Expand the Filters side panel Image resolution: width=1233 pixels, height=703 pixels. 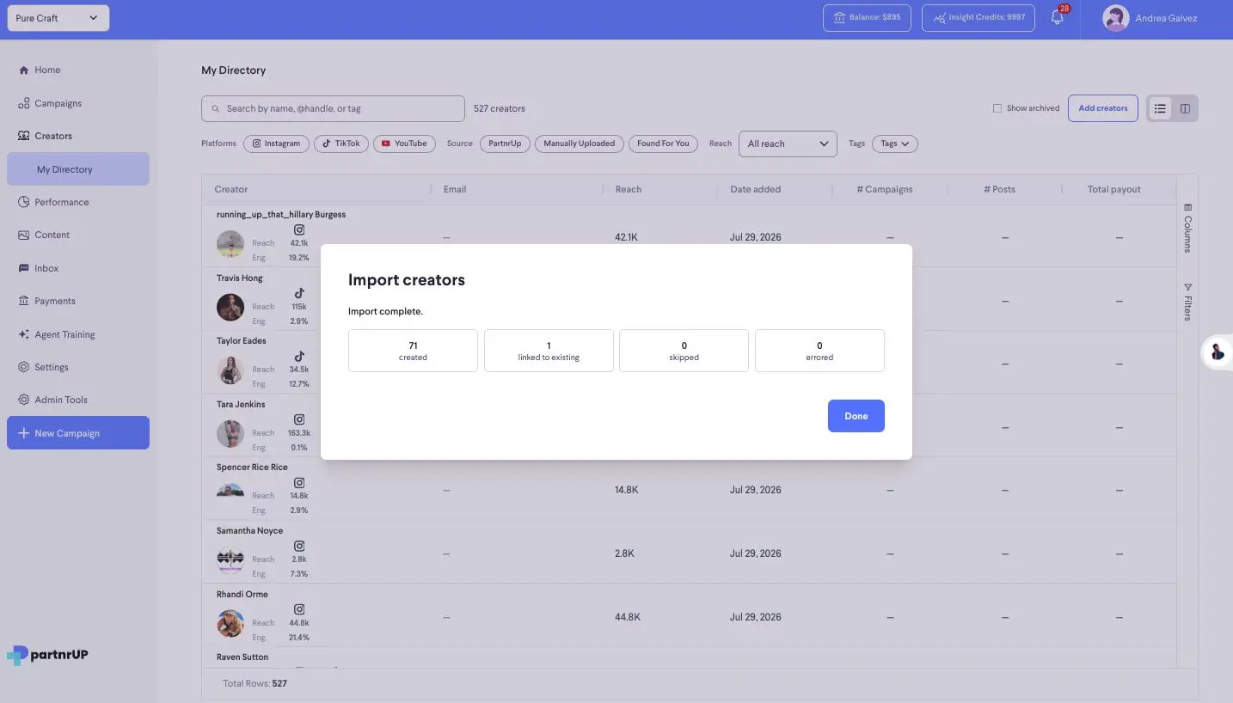1187,301
